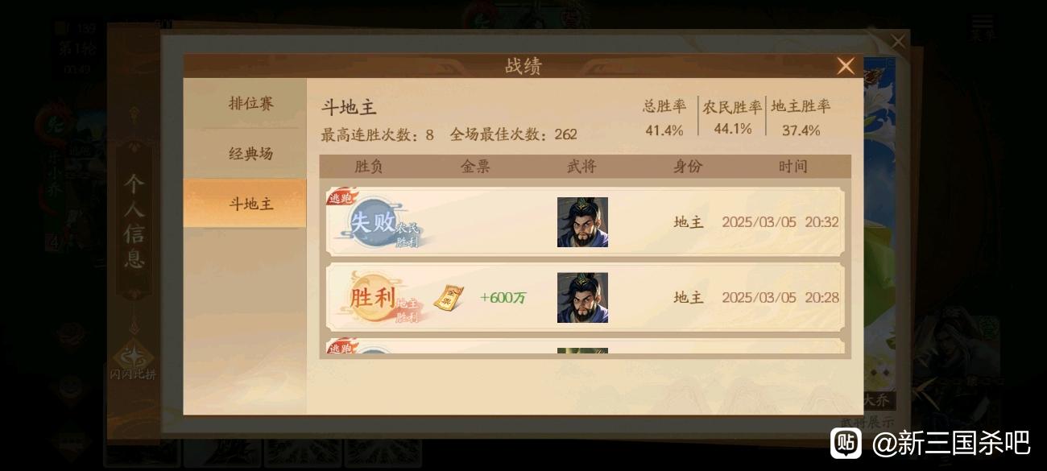Close the outer 个人信息 panel
Screen dimensions: 1047x471
click(x=898, y=41)
